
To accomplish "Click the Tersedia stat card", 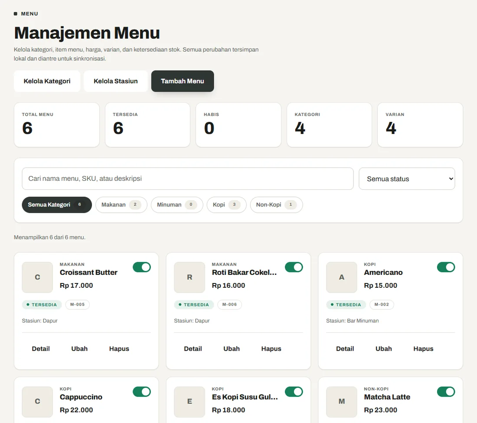I will pos(147,125).
